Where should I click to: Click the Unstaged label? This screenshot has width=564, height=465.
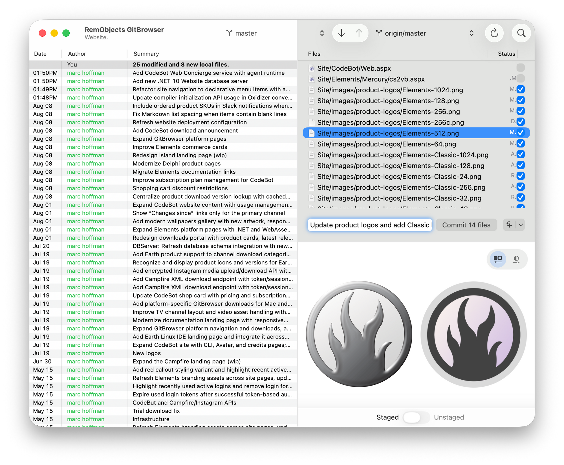point(449,417)
